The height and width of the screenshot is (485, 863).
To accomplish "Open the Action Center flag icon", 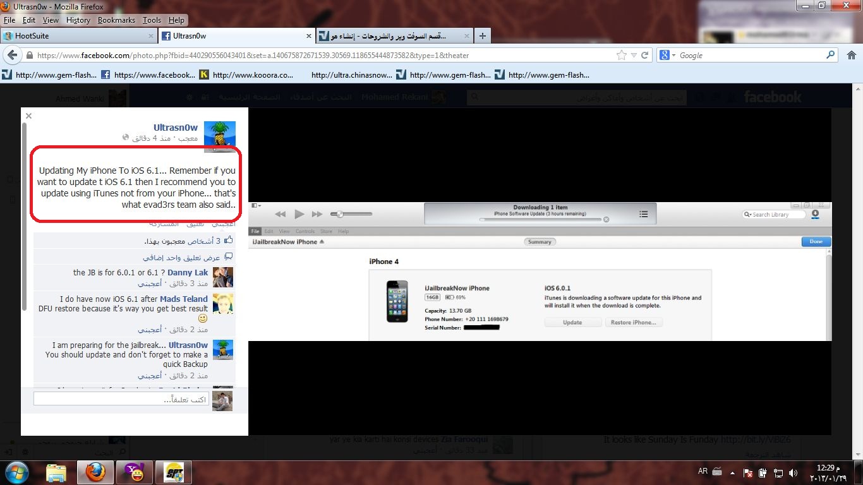I will [x=748, y=472].
